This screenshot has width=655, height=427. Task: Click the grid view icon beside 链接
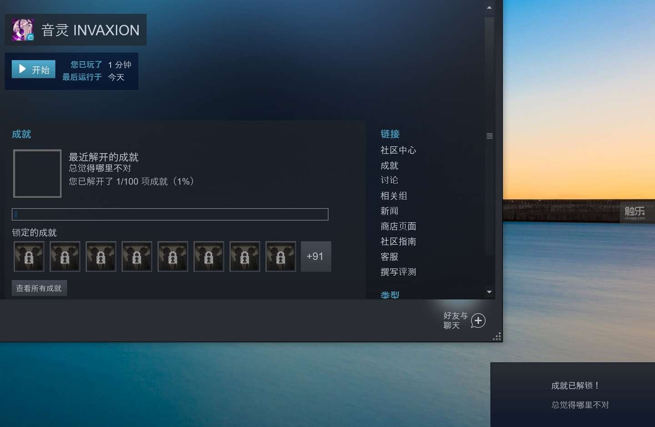489,136
